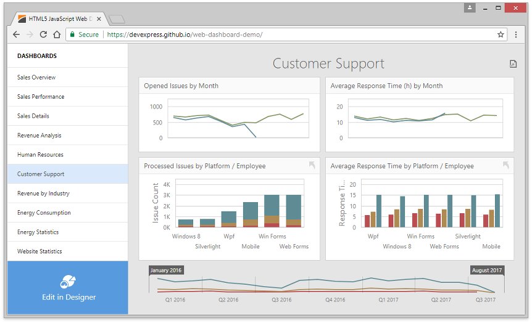
Task: Click the Web Forms stacked bar in Processed Issues
Action: point(294,211)
